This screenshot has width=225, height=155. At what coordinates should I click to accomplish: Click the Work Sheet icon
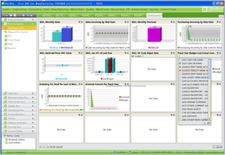[6, 40]
